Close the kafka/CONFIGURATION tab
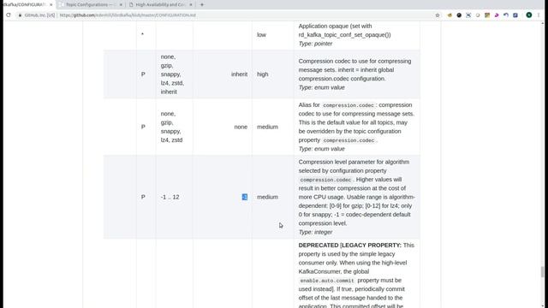 point(51,4)
